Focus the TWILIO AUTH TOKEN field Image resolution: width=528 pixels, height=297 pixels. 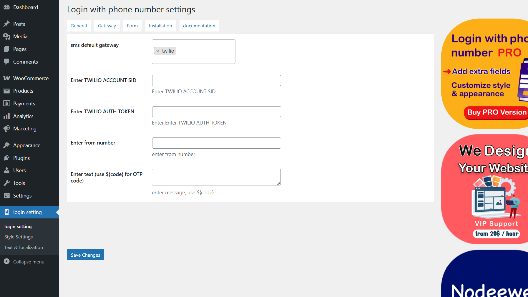click(217, 112)
